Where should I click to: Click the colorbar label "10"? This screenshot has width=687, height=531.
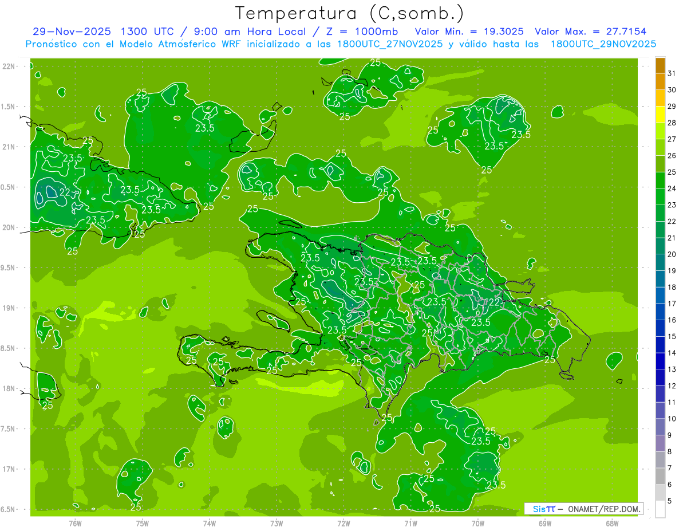coord(672,419)
